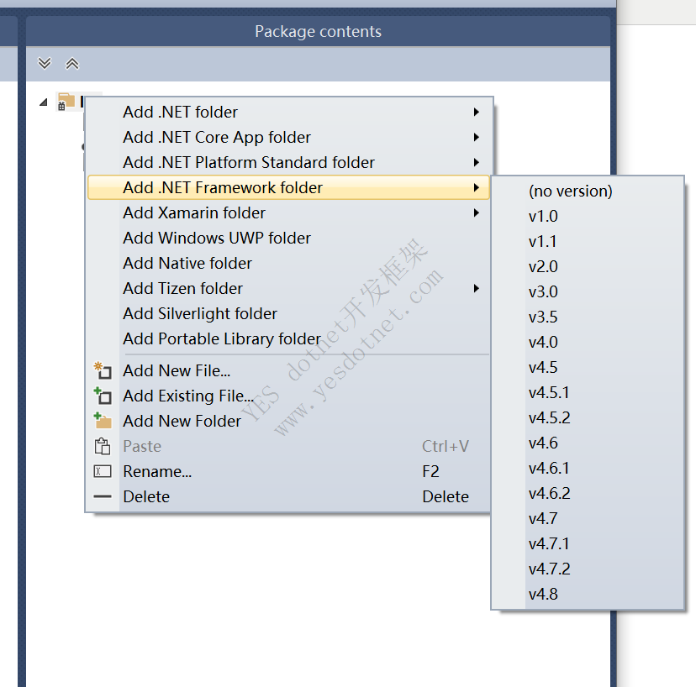696x687 pixels.
Task: Open Add .NET folder submenu
Action: (x=288, y=112)
